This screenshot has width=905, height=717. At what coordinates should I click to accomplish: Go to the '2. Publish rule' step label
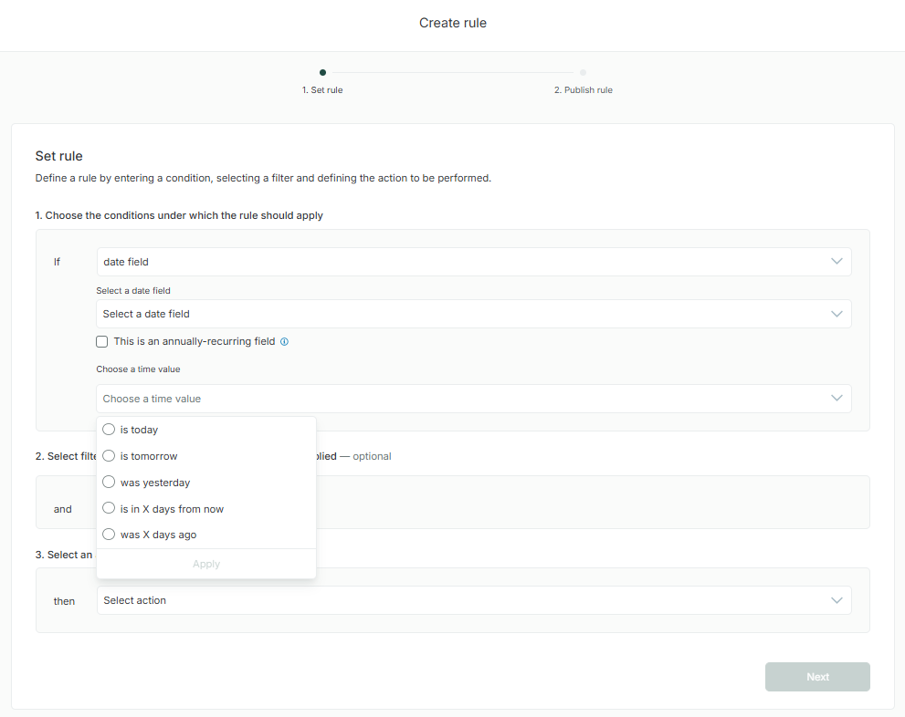(583, 90)
